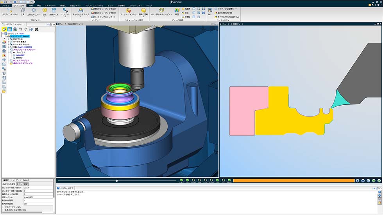The width and height of the screenshot is (383, 215).
Task: Click the 画面の更新 refresh icon
Action: point(144,11)
